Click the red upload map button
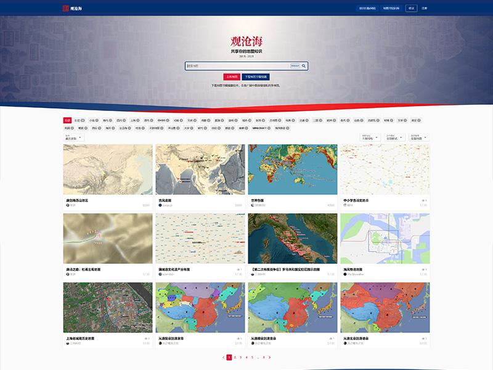The width and height of the screenshot is (493, 370). click(x=232, y=76)
